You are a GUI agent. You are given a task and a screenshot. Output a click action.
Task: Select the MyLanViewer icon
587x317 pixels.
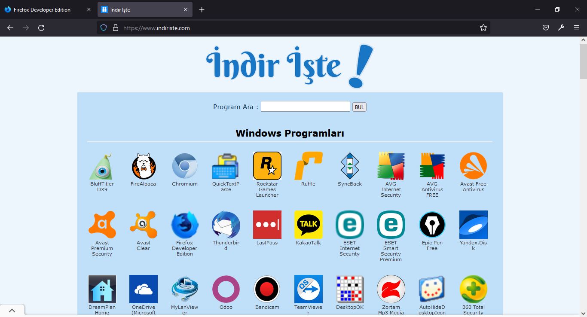pyautogui.click(x=185, y=289)
